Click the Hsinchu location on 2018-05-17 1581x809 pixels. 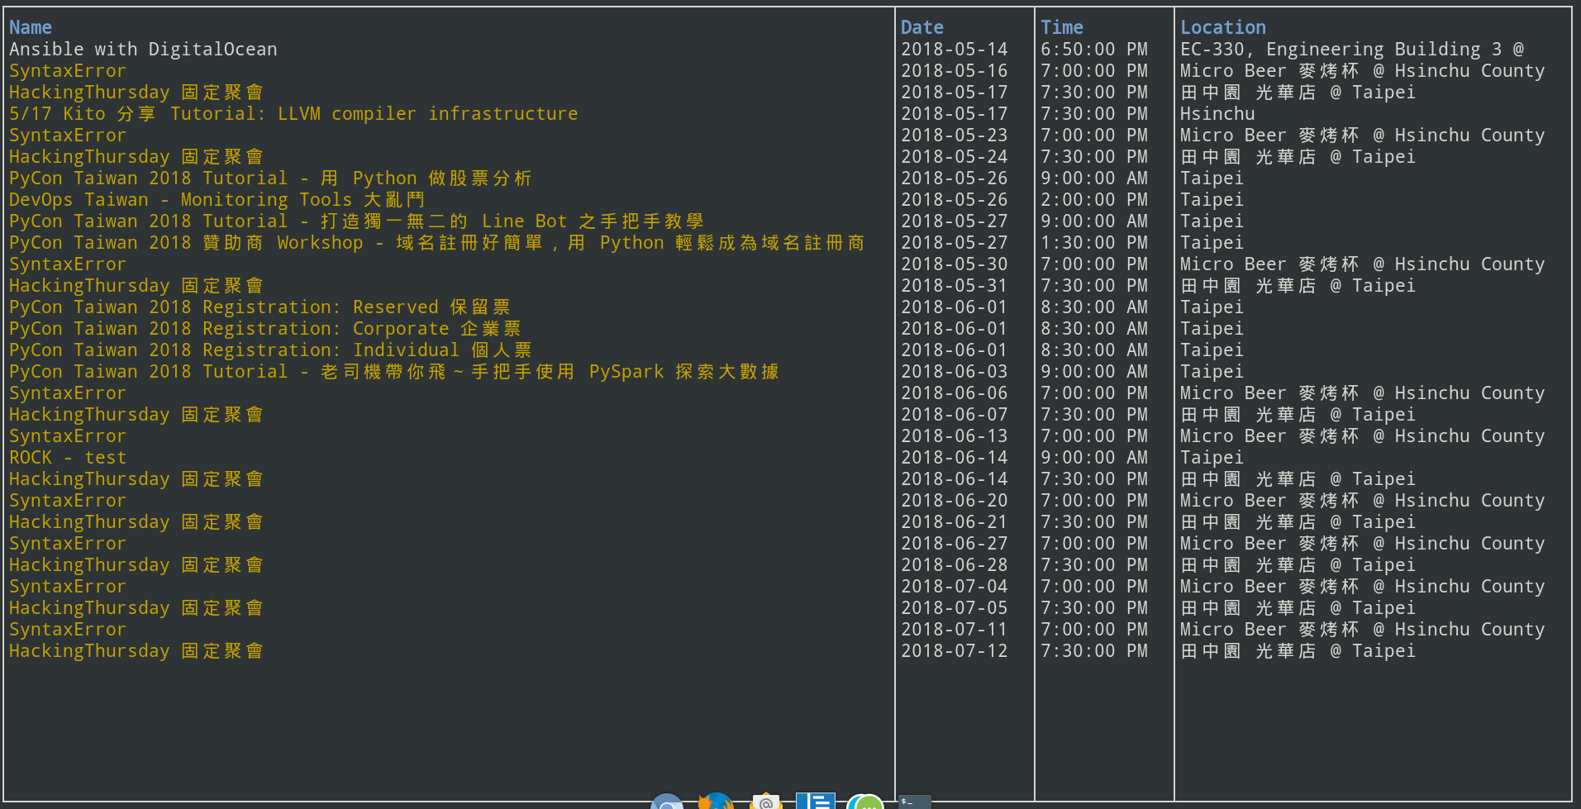pos(1217,114)
